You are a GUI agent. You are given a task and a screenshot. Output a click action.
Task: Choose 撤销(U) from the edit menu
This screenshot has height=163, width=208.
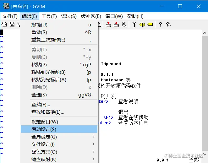point(59,25)
